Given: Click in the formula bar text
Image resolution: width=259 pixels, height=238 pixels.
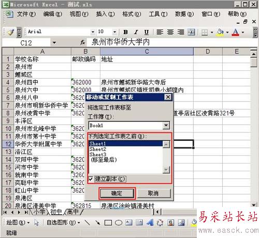Looking at the screenshot, I should 121,42.
